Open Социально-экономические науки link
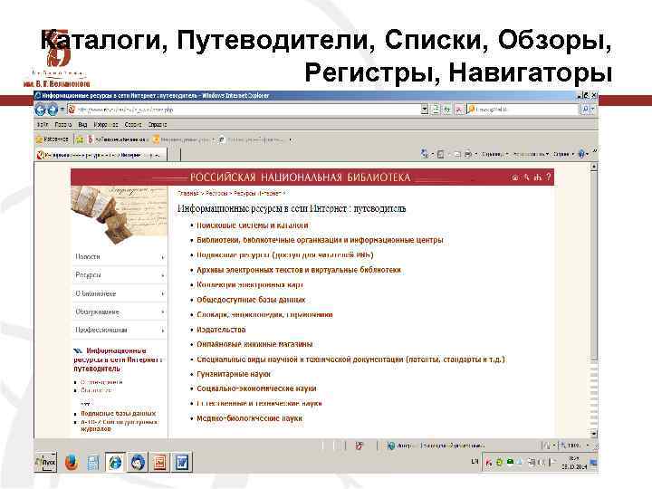Screen dimensions: 652x489 tap(256, 388)
